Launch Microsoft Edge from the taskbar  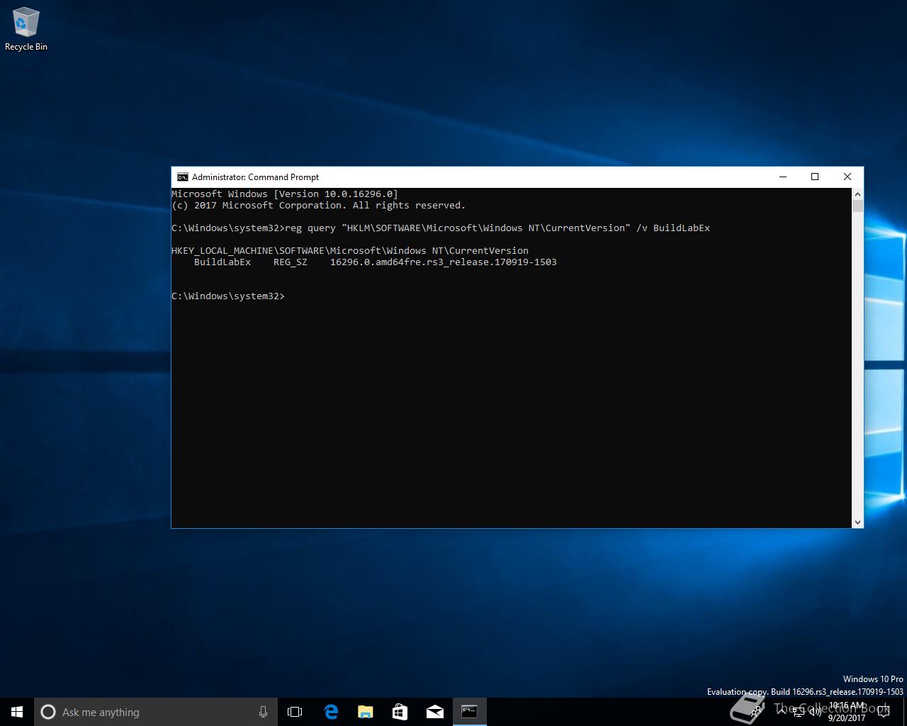[x=330, y=712]
